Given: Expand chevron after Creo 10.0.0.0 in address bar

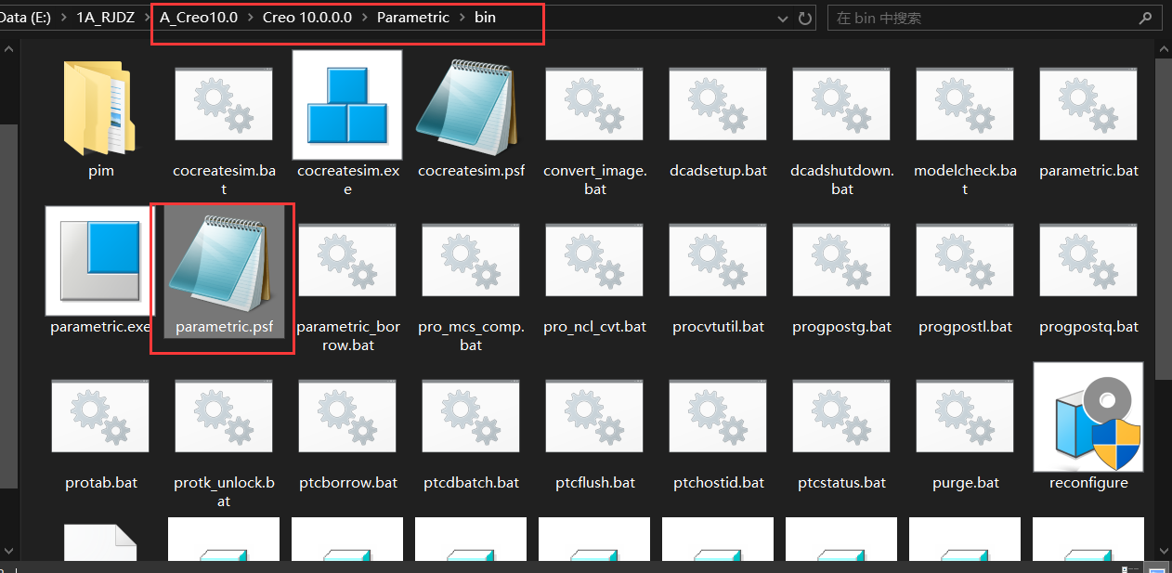Looking at the screenshot, I should pyautogui.click(x=364, y=18).
